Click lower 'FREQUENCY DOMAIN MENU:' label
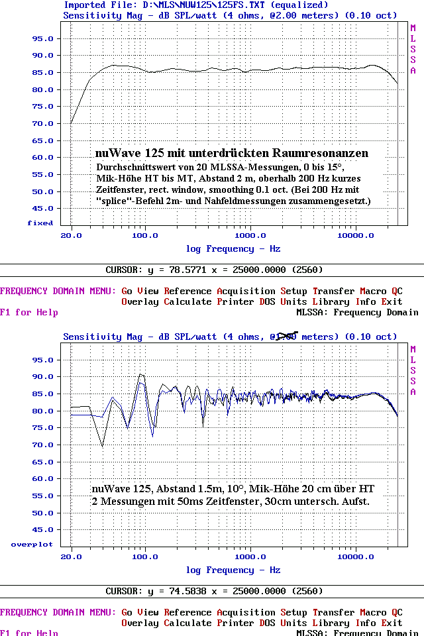The height and width of the screenshot is (636, 424). pos(58,612)
